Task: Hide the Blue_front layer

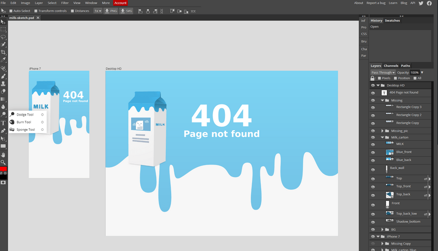Action: (x=373, y=152)
